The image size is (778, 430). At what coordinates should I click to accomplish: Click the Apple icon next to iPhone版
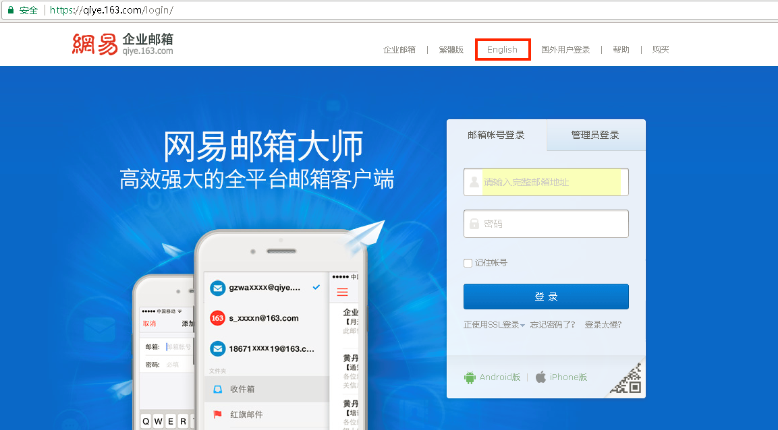[x=540, y=377]
